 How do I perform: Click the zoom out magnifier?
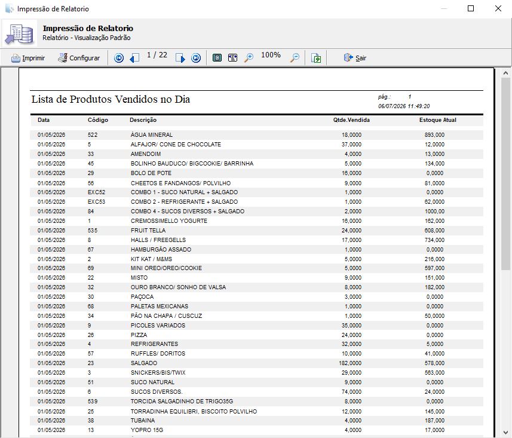point(295,58)
